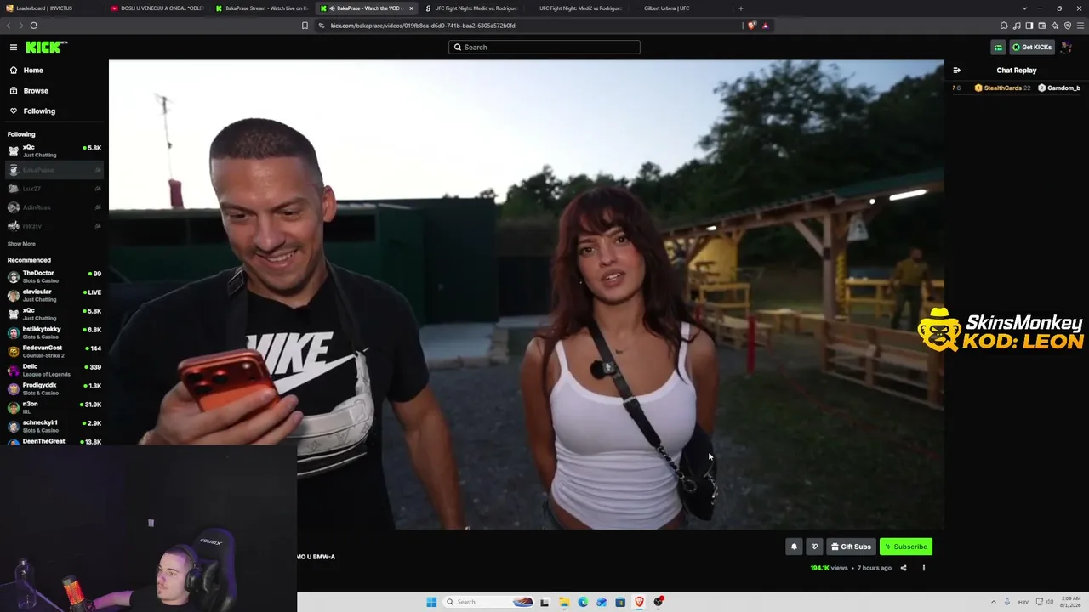Viewport: 1089px width, 612px height.
Task: Open Brave Shields icon in address bar
Action: pyautogui.click(x=752, y=25)
